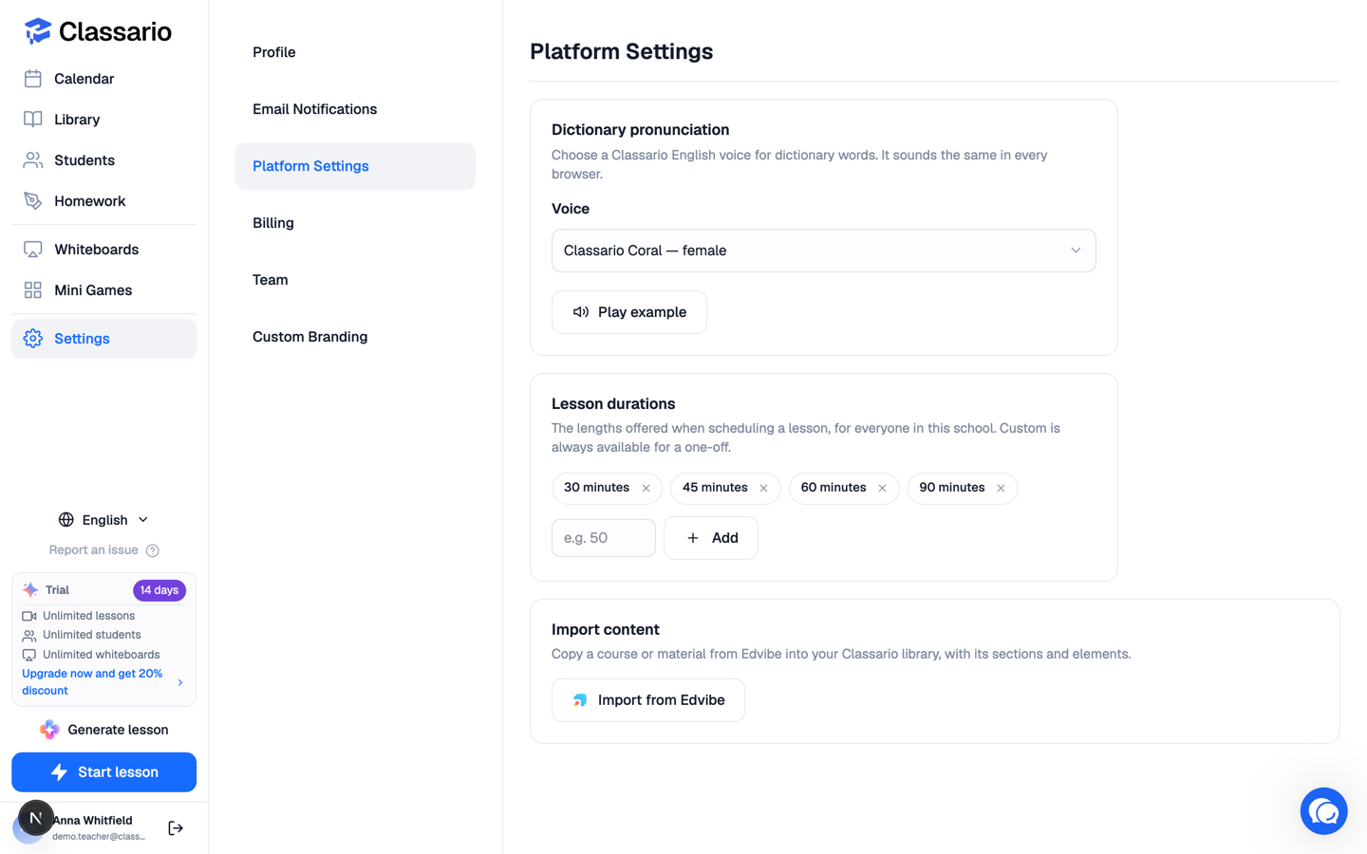Click the Add duration button
This screenshot has height=854, width=1367.
(710, 538)
